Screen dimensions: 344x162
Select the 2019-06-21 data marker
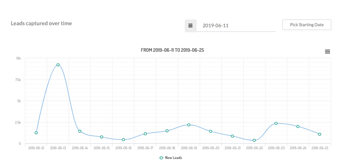(232, 136)
